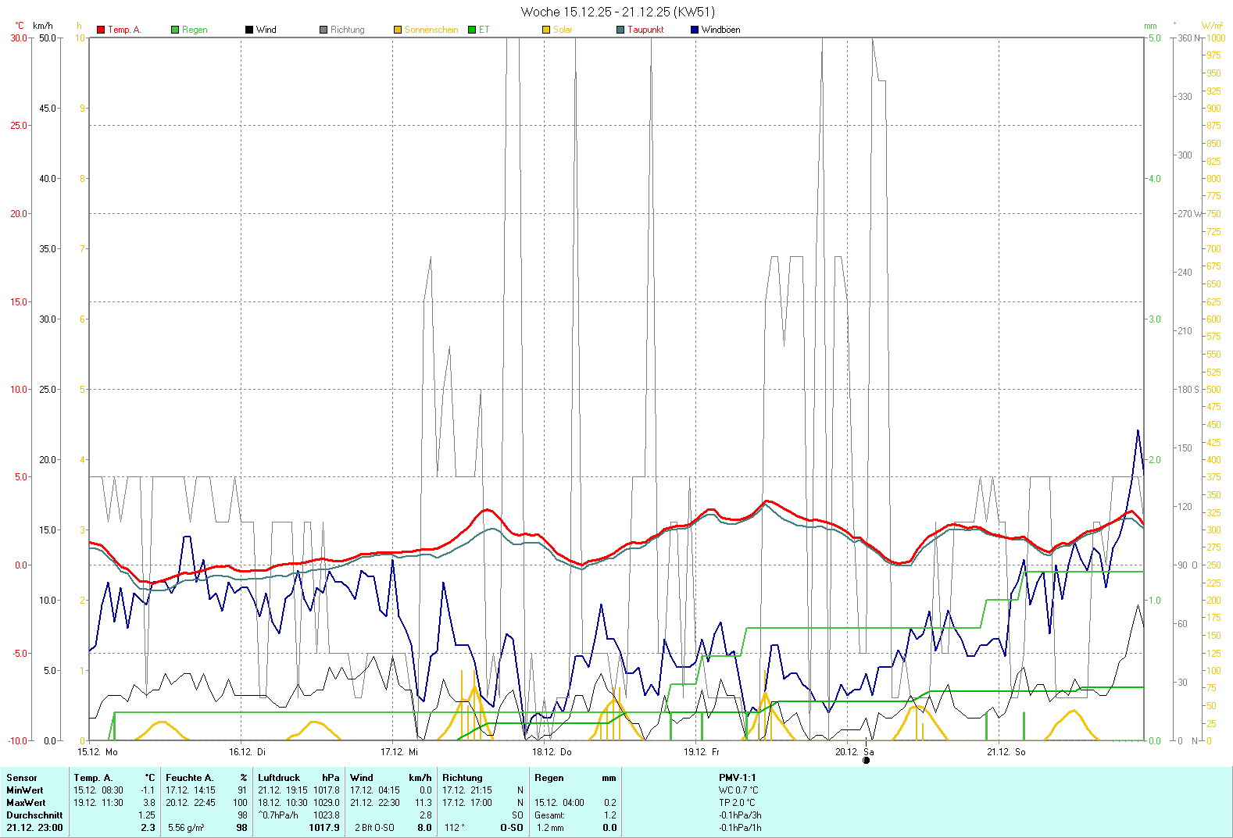
Task: Select the yellow Sonnenschein legend swatch
Action: (398, 30)
